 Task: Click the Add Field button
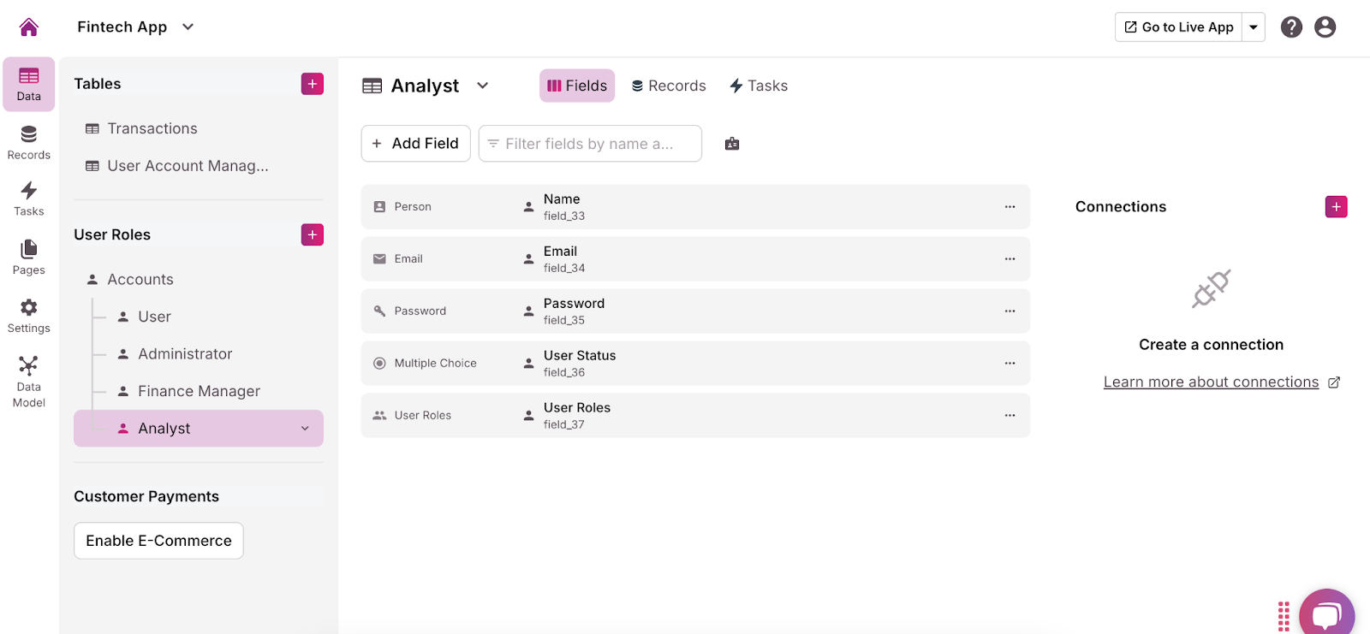point(415,144)
